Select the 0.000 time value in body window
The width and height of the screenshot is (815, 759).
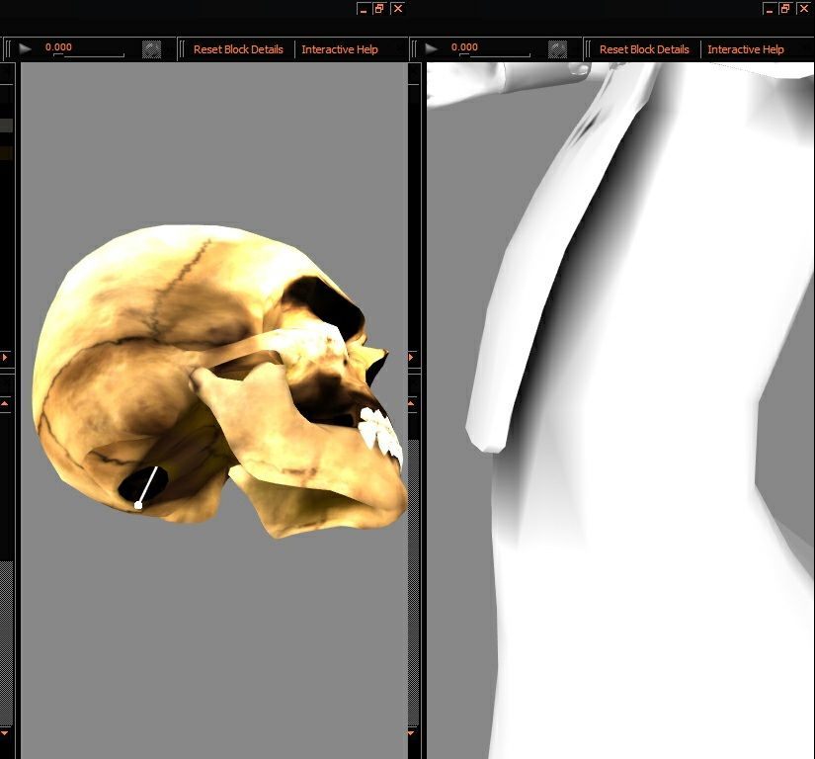(464, 46)
